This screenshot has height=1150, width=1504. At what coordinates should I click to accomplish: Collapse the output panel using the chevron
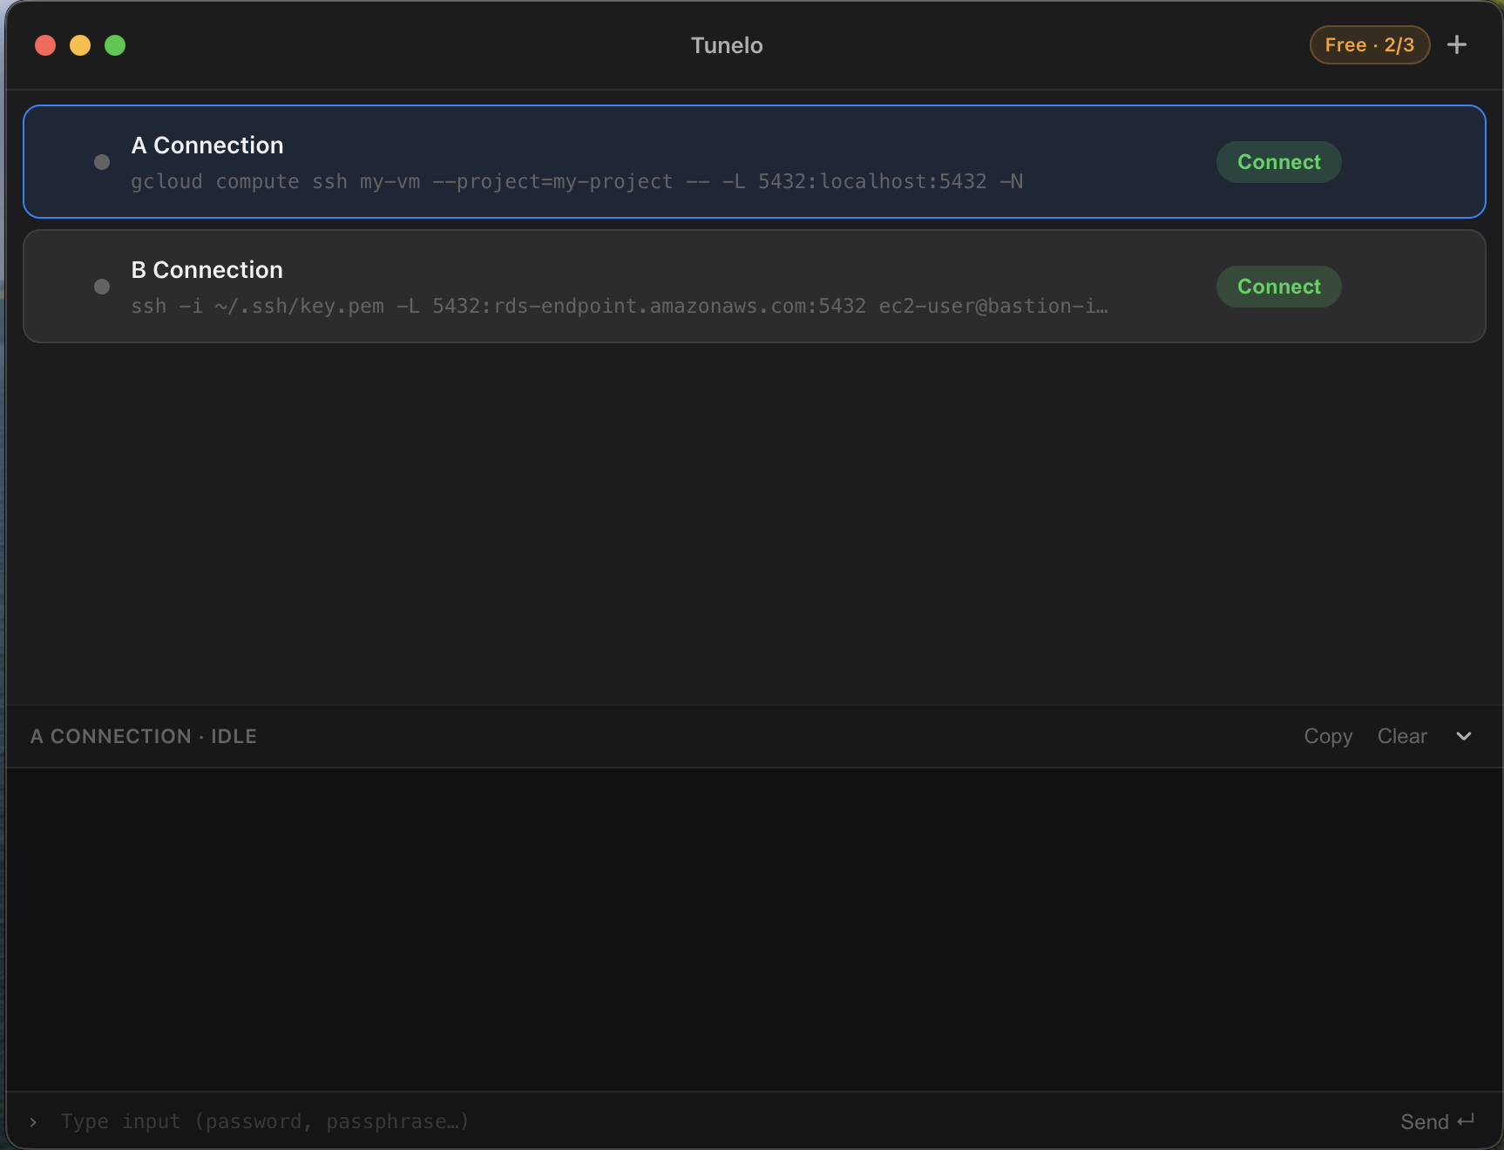[x=1464, y=736]
